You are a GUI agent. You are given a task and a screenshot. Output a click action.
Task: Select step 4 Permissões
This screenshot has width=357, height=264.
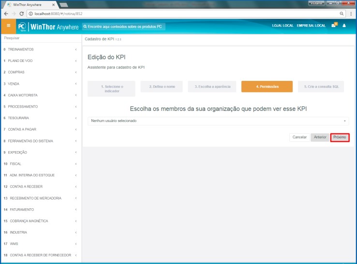(x=267, y=87)
